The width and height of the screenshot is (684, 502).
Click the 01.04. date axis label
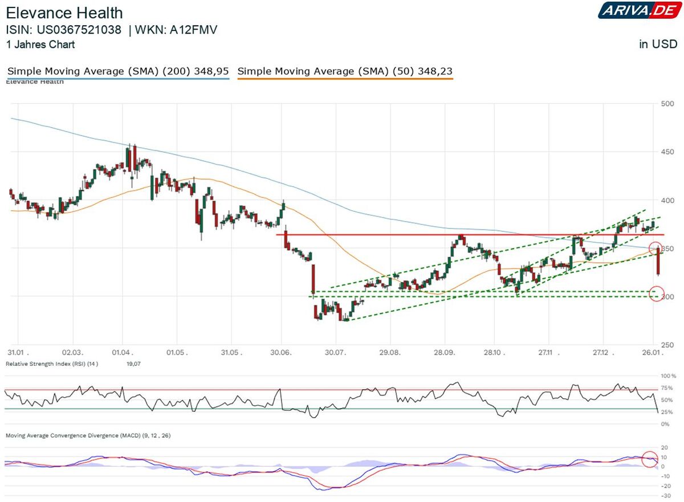pyautogui.click(x=124, y=353)
